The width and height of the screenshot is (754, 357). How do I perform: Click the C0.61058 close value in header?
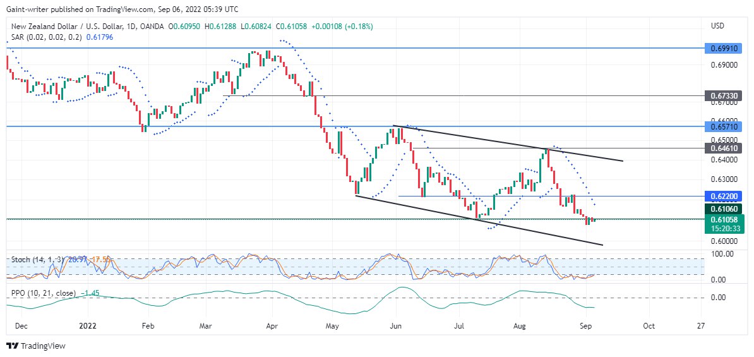point(290,26)
